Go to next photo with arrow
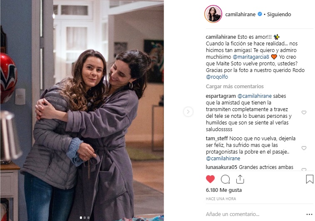Image resolution: width=315 pixels, height=221 pixels. pyautogui.click(x=188, y=112)
